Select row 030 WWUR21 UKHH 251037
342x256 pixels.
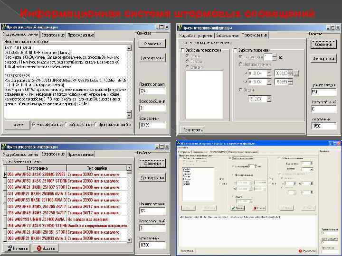67,187
